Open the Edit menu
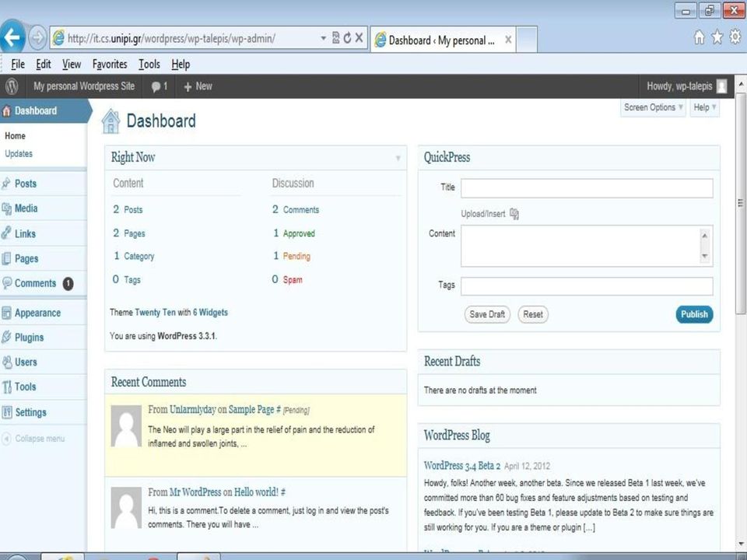Screen dimensions: 747x560 (44, 65)
